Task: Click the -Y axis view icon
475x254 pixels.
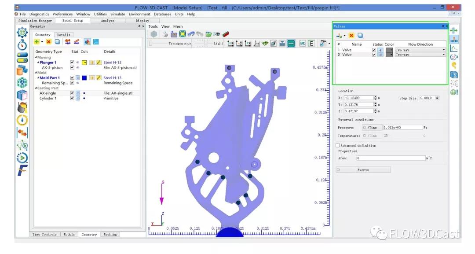Action: (x=240, y=43)
